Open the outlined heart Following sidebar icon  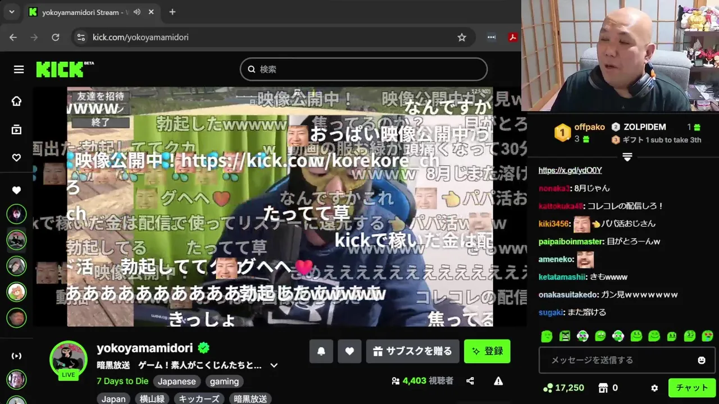pyautogui.click(x=16, y=158)
